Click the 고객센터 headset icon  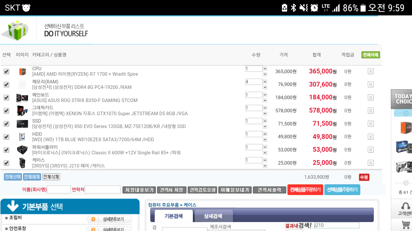click(x=406, y=206)
